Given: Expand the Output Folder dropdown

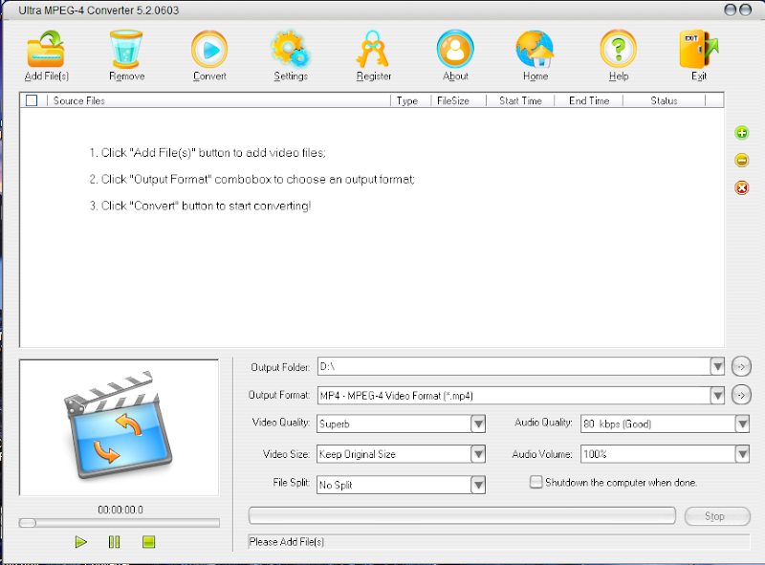Looking at the screenshot, I should click(x=717, y=366).
